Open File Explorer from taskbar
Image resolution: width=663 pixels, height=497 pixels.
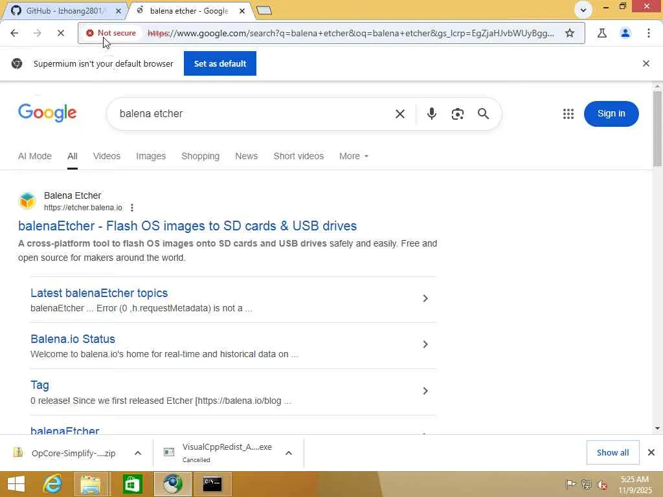pyautogui.click(x=91, y=484)
